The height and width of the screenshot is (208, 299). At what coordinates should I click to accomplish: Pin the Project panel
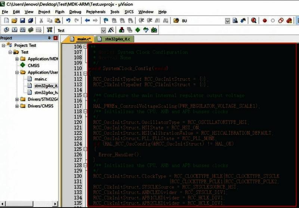pyautogui.click(x=49, y=38)
